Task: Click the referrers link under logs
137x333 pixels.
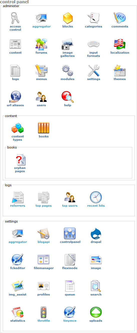Action: (x=18, y=206)
